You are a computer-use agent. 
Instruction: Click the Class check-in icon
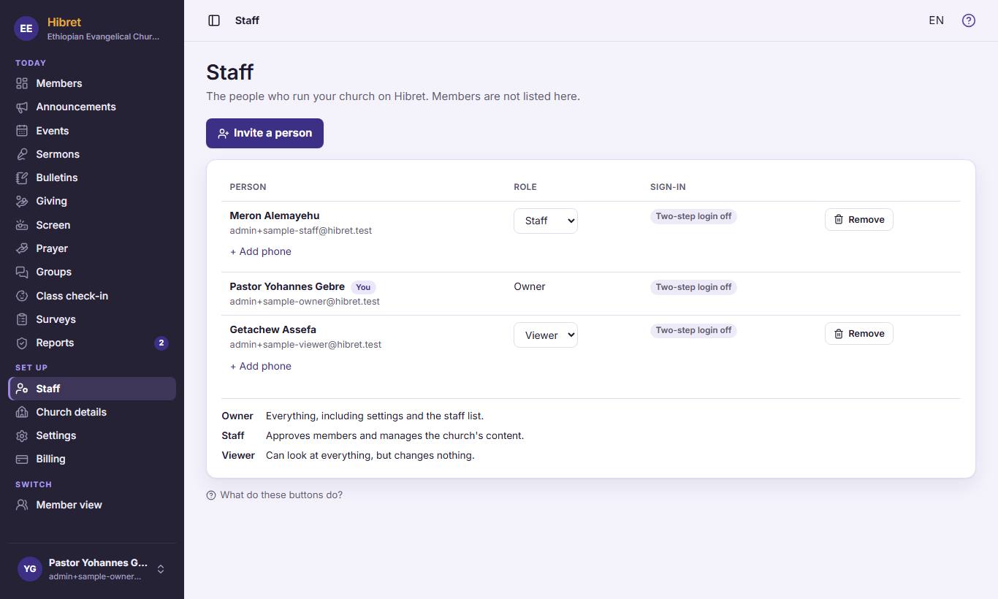(22, 296)
